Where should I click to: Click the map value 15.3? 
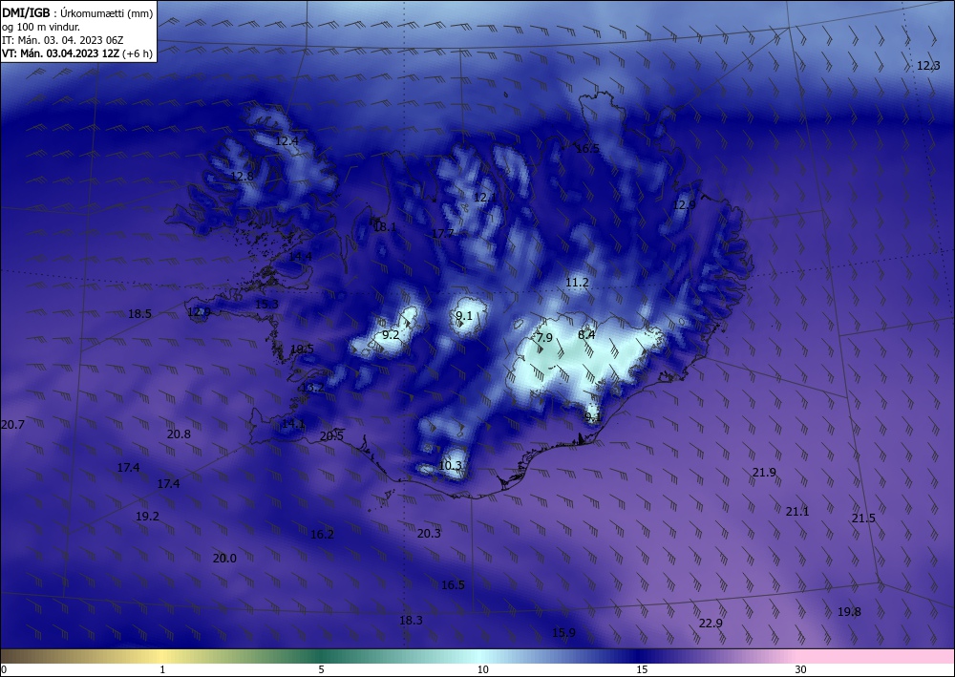[266, 305]
